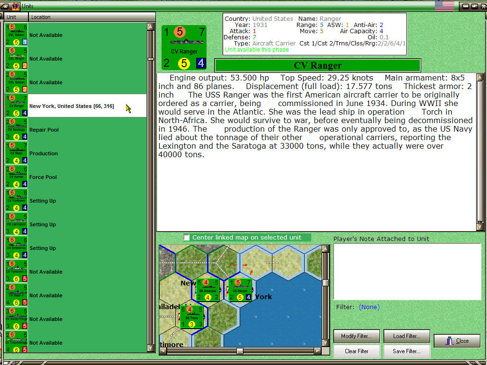Select the CV Valley Forge unit counter
487x365 pixels.
tap(17, 319)
